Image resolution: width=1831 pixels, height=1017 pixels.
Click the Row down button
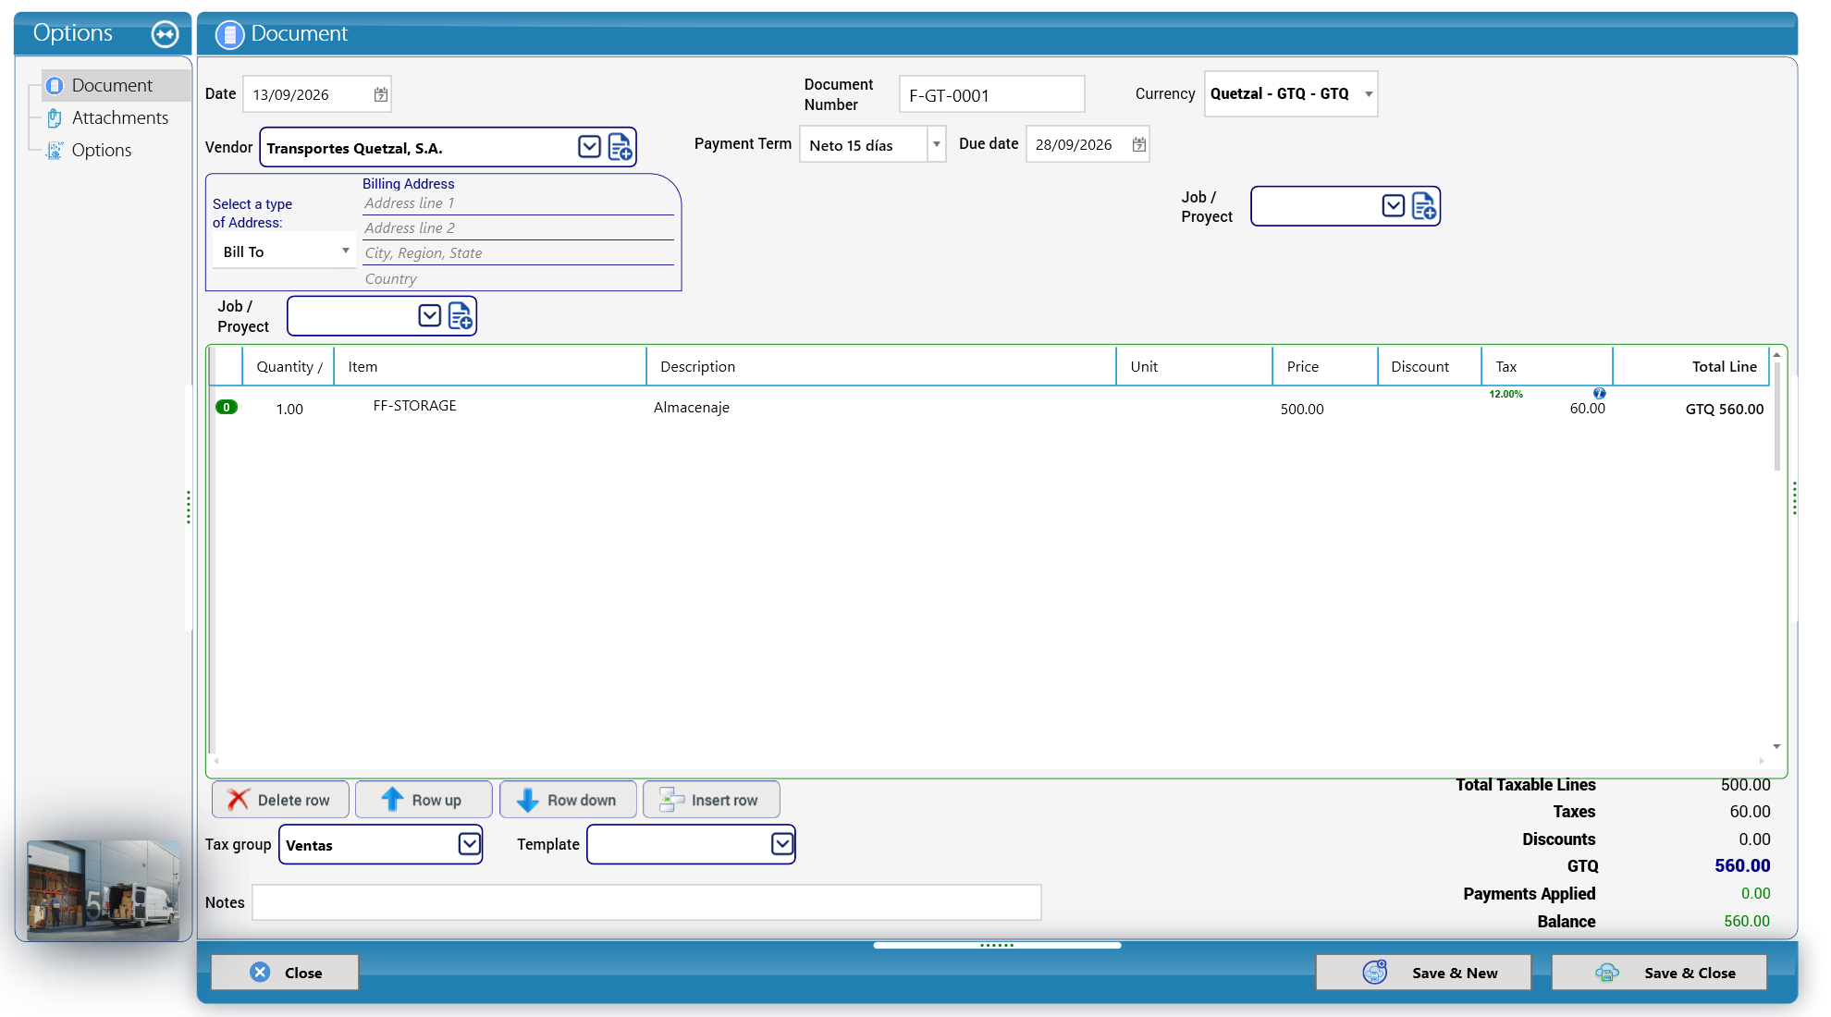(x=568, y=801)
